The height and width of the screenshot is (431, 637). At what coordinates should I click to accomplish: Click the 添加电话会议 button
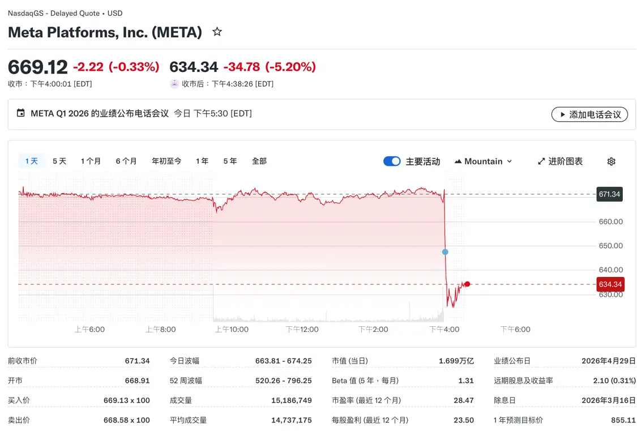589,114
